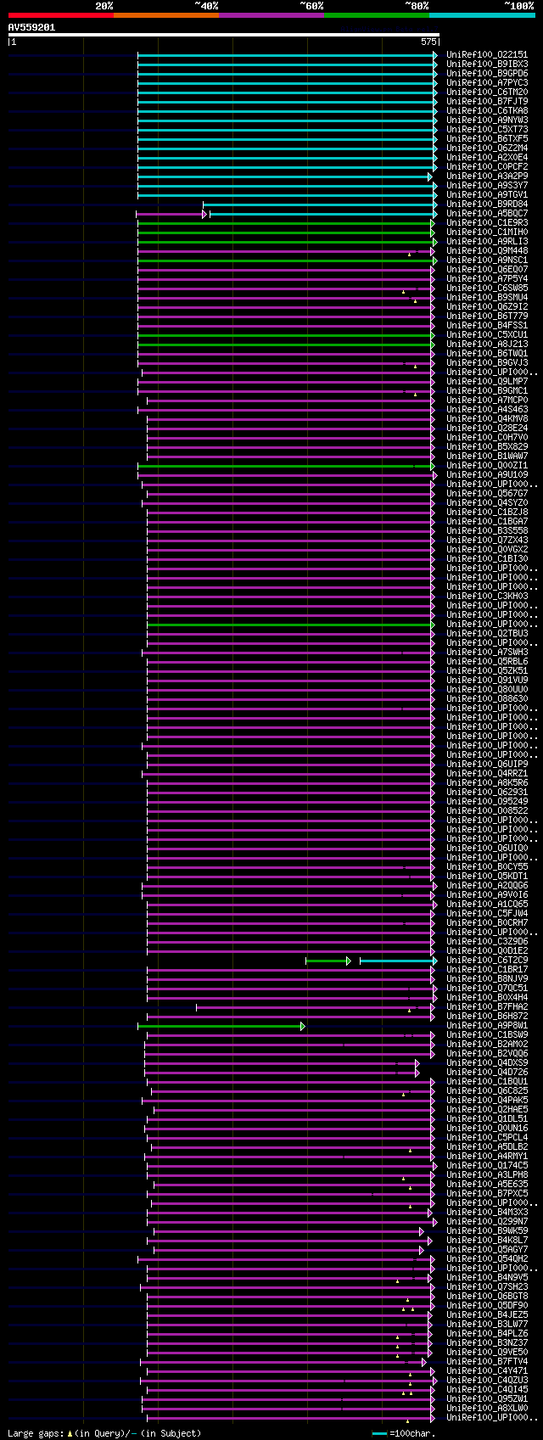Select label UniRef100_Q6EQ07
Screen dimensions: 543x1440
[x=487, y=269]
